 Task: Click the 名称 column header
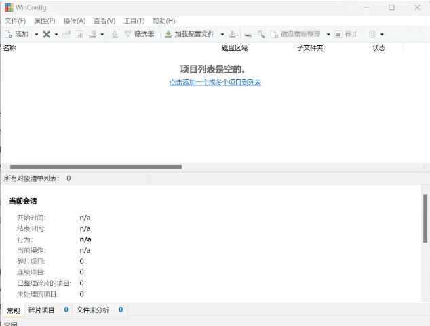click(110, 48)
